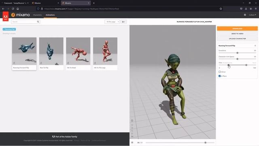Screen dimensions: 259x146
Task: Open a new browser tab
Action: coord(93,3)
